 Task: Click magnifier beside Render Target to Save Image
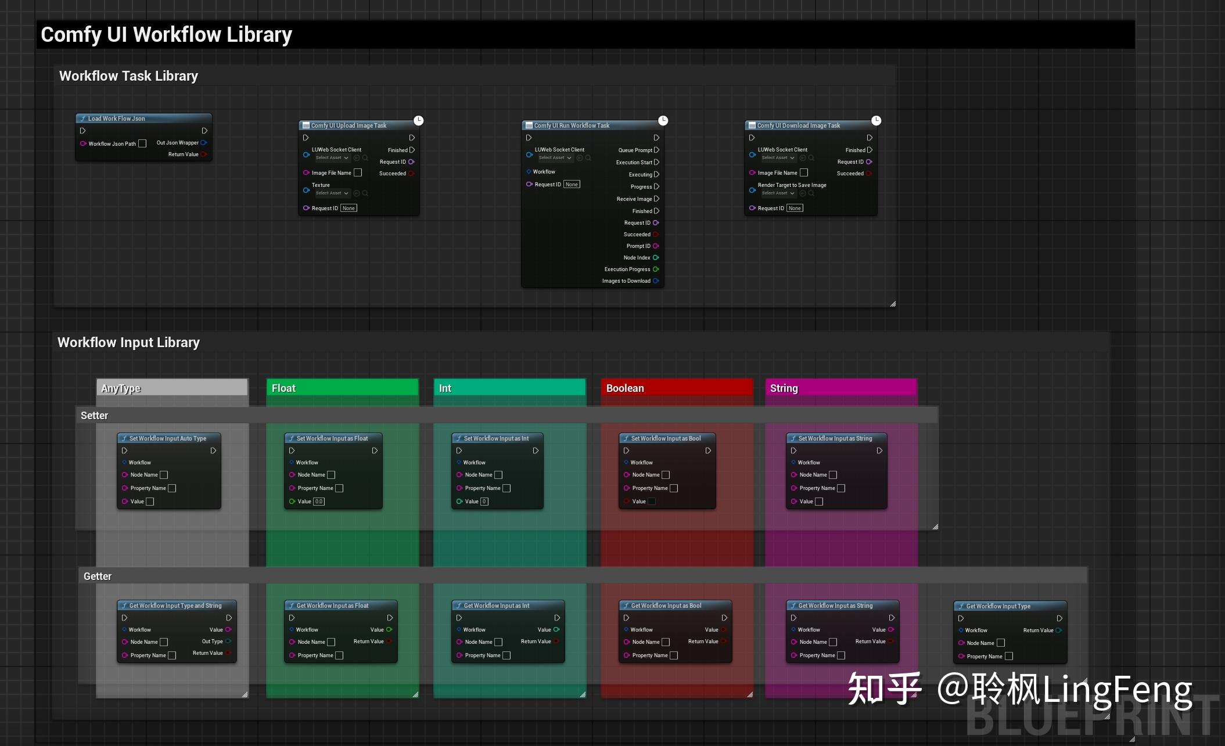tap(811, 193)
